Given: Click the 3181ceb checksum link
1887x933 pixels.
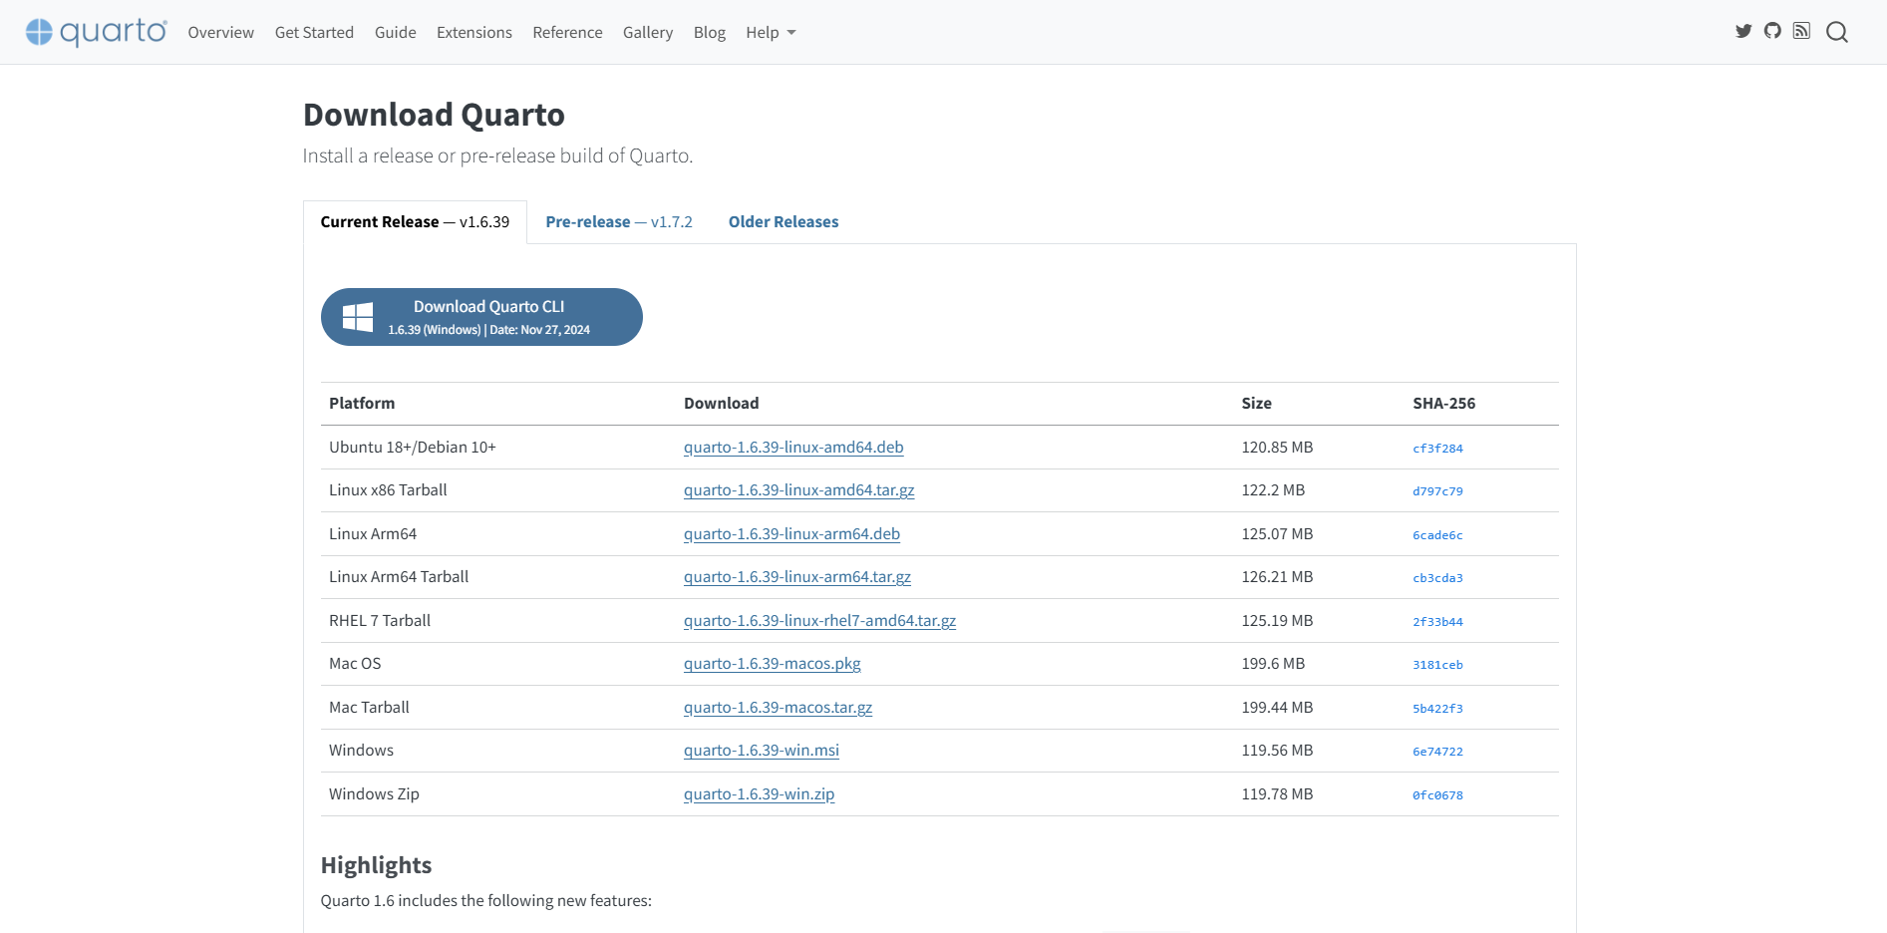Looking at the screenshot, I should pos(1437,665).
